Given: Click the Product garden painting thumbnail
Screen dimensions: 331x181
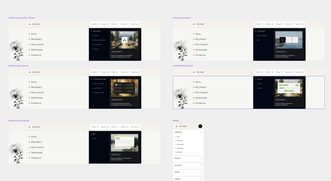Looking at the screenshot, I should [x=125, y=40].
